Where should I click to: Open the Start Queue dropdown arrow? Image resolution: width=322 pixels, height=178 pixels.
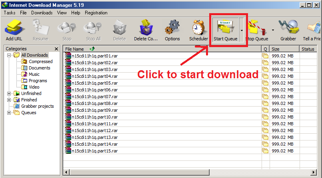(242, 30)
